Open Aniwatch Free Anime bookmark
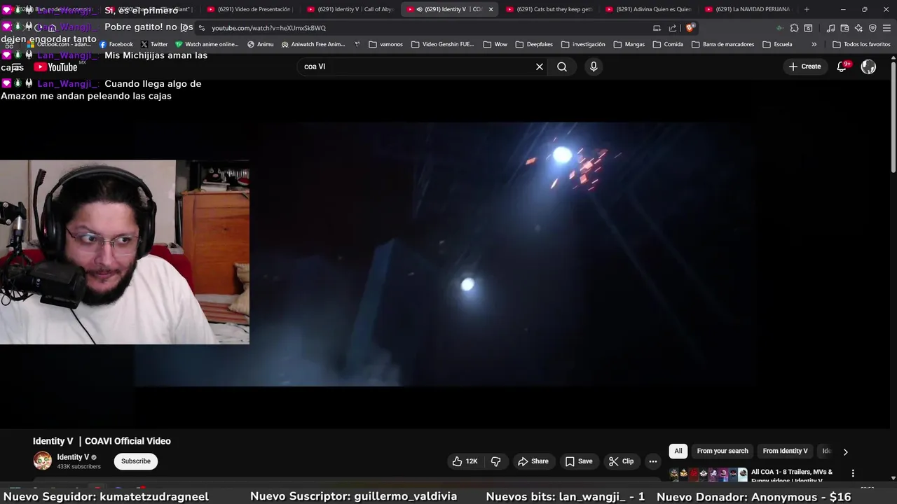Screen dimensions: 897x504 [314, 44]
